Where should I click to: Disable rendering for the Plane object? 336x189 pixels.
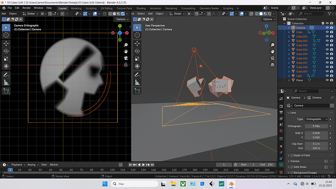pyautogui.click(x=332, y=80)
